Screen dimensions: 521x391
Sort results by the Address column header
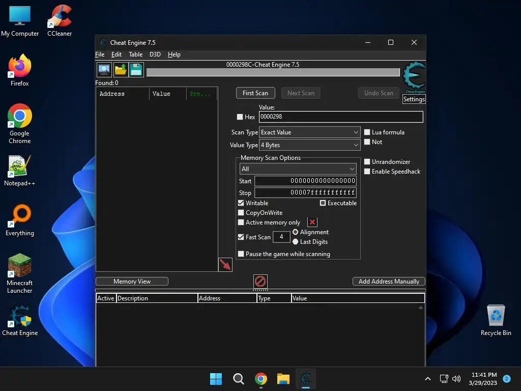click(x=123, y=94)
